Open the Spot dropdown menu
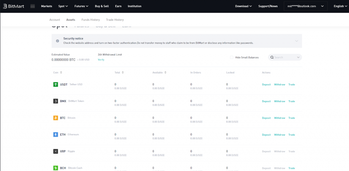 tap(63, 6)
